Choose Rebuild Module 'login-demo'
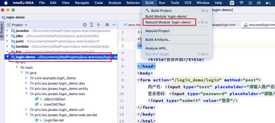Image resolution: width=275 pixels, height=123 pixels. point(177,22)
